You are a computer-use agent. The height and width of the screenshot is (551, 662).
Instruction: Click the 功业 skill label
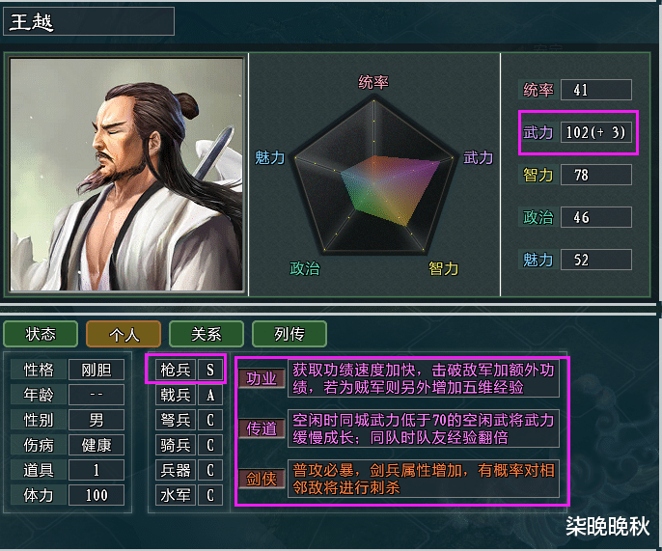[262, 378]
